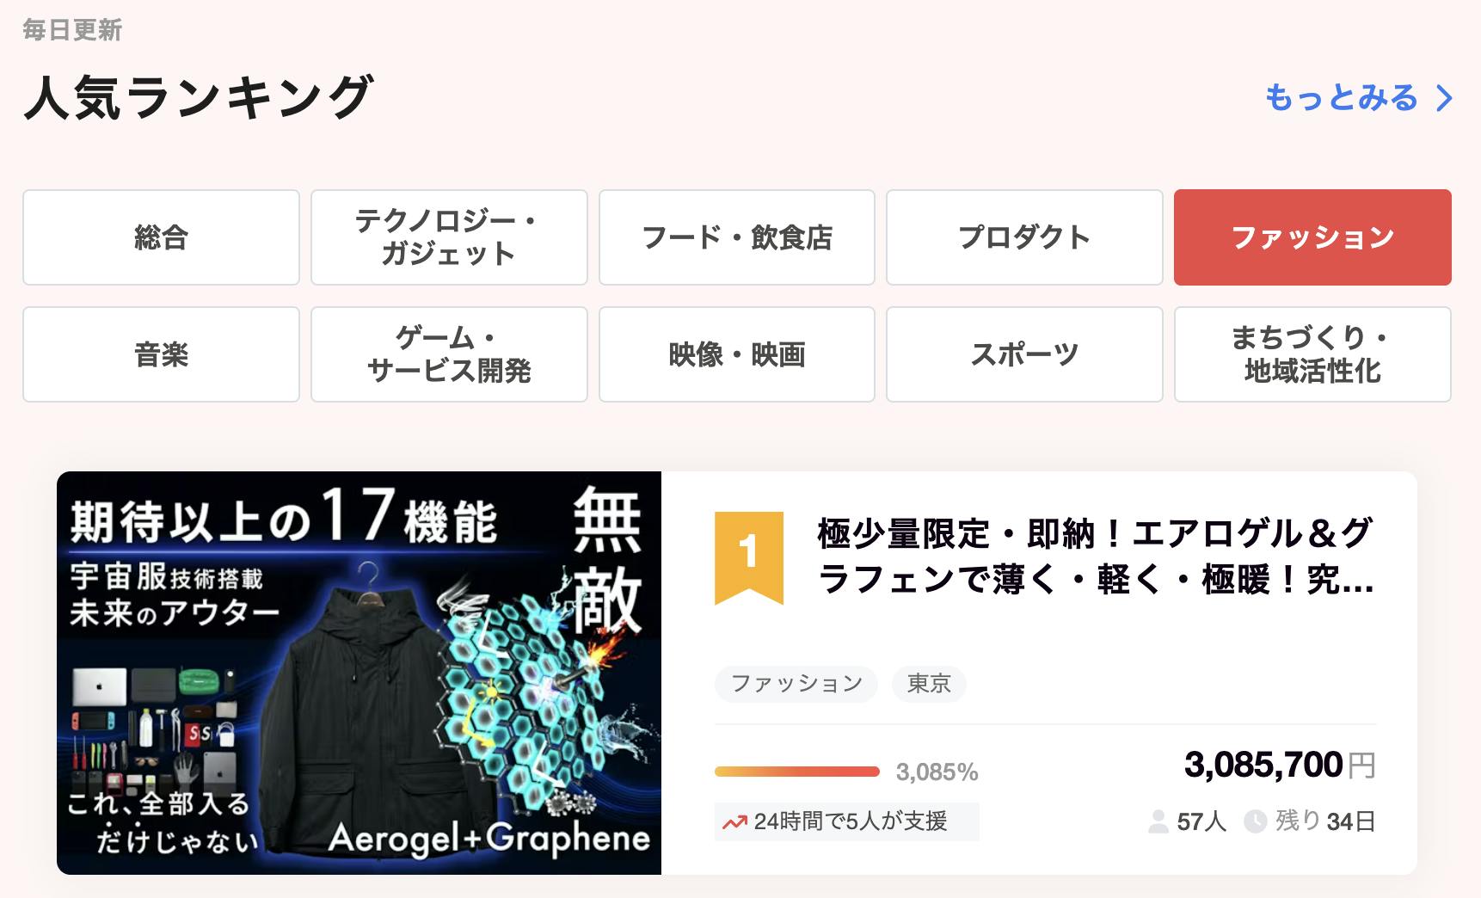Click the gold rank 1 ribbon badge
The width and height of the screenshot is (1481, 898).
coord(748,557)
